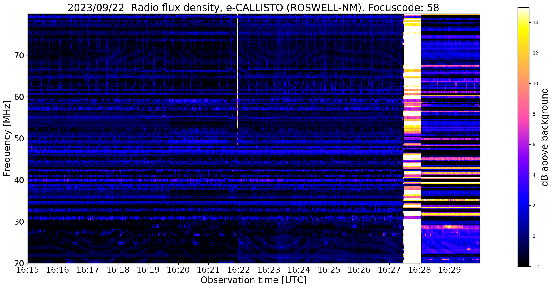Click the 16:15 time tick label
Screen dimensions: 553x288
(28, 269)
